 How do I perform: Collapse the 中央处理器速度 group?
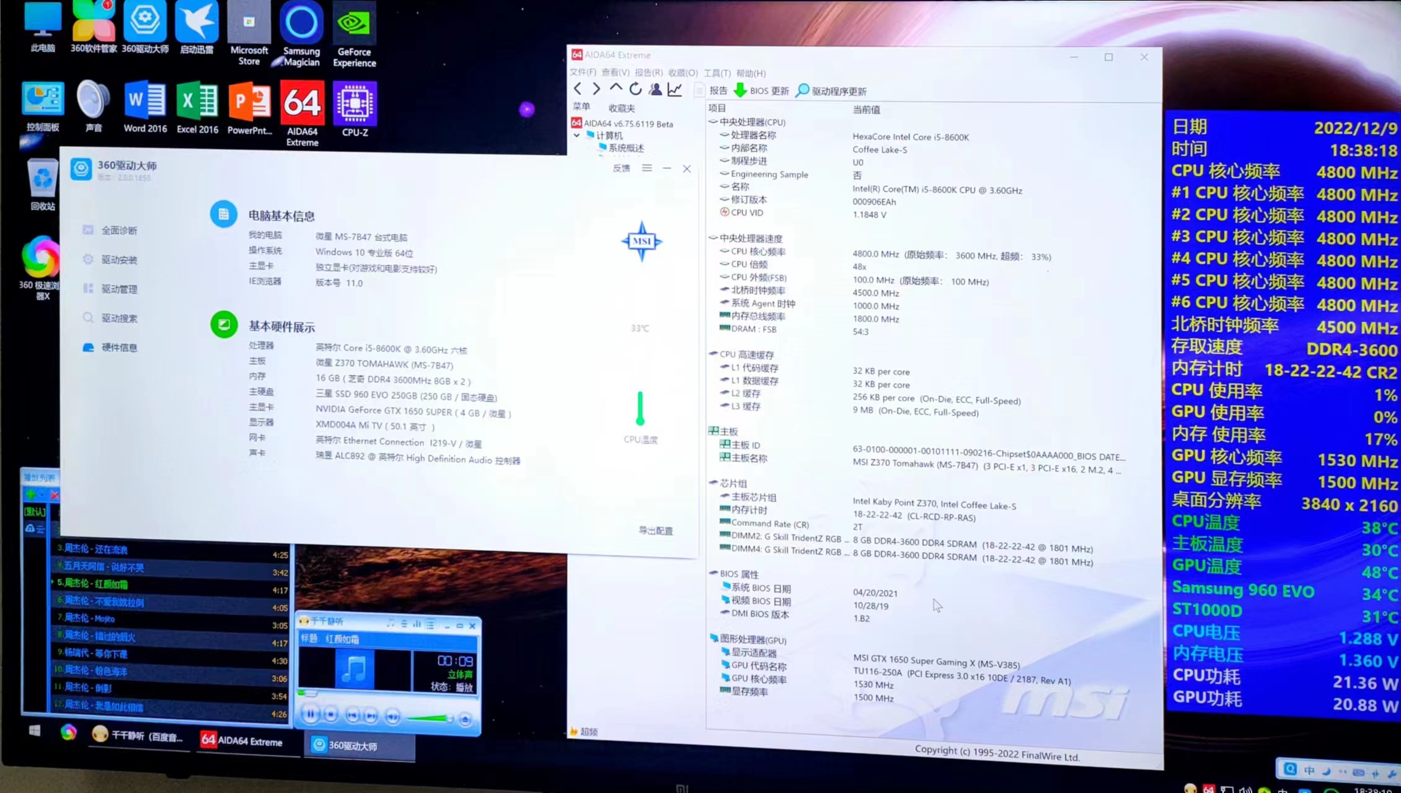[x=713, y=238]
